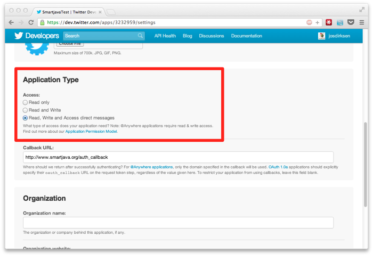Click the Organization heading
This screenshot has width=373, height=256.
44,198
